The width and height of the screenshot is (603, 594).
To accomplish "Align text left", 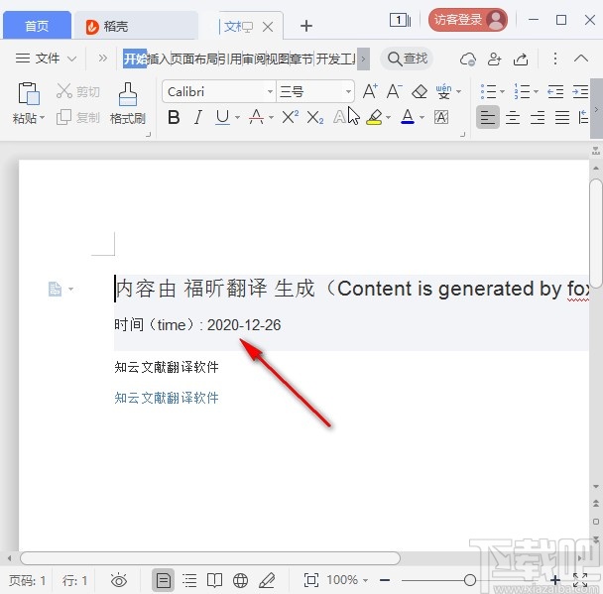I will [x=488, y=117].
